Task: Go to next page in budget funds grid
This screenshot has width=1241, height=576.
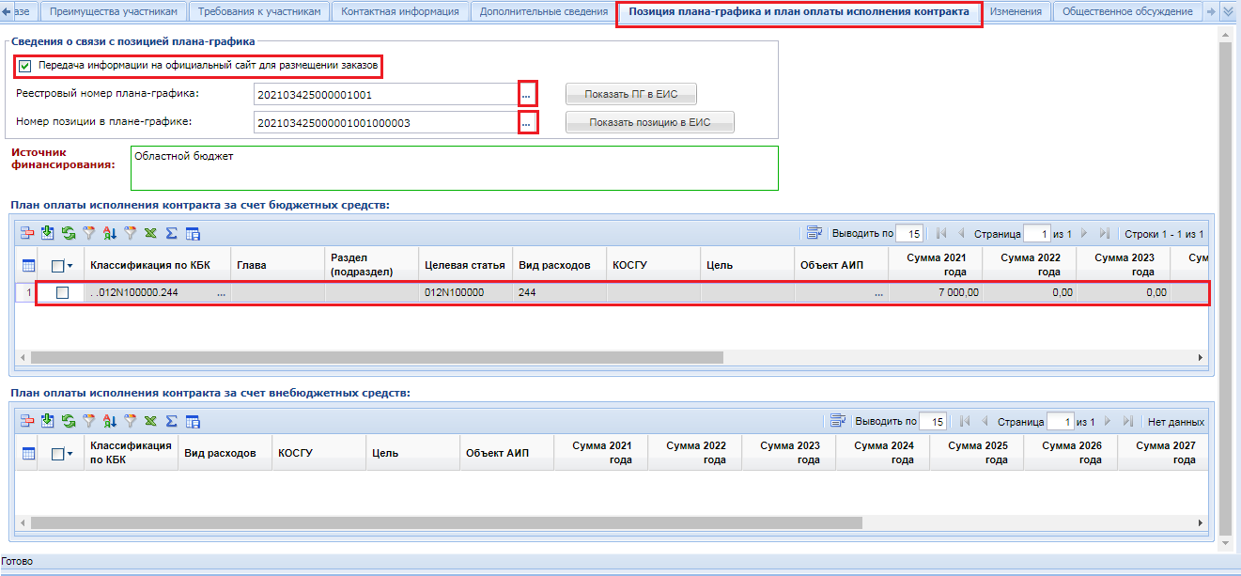Action: pyautogui.click(x=1084, y=233)
